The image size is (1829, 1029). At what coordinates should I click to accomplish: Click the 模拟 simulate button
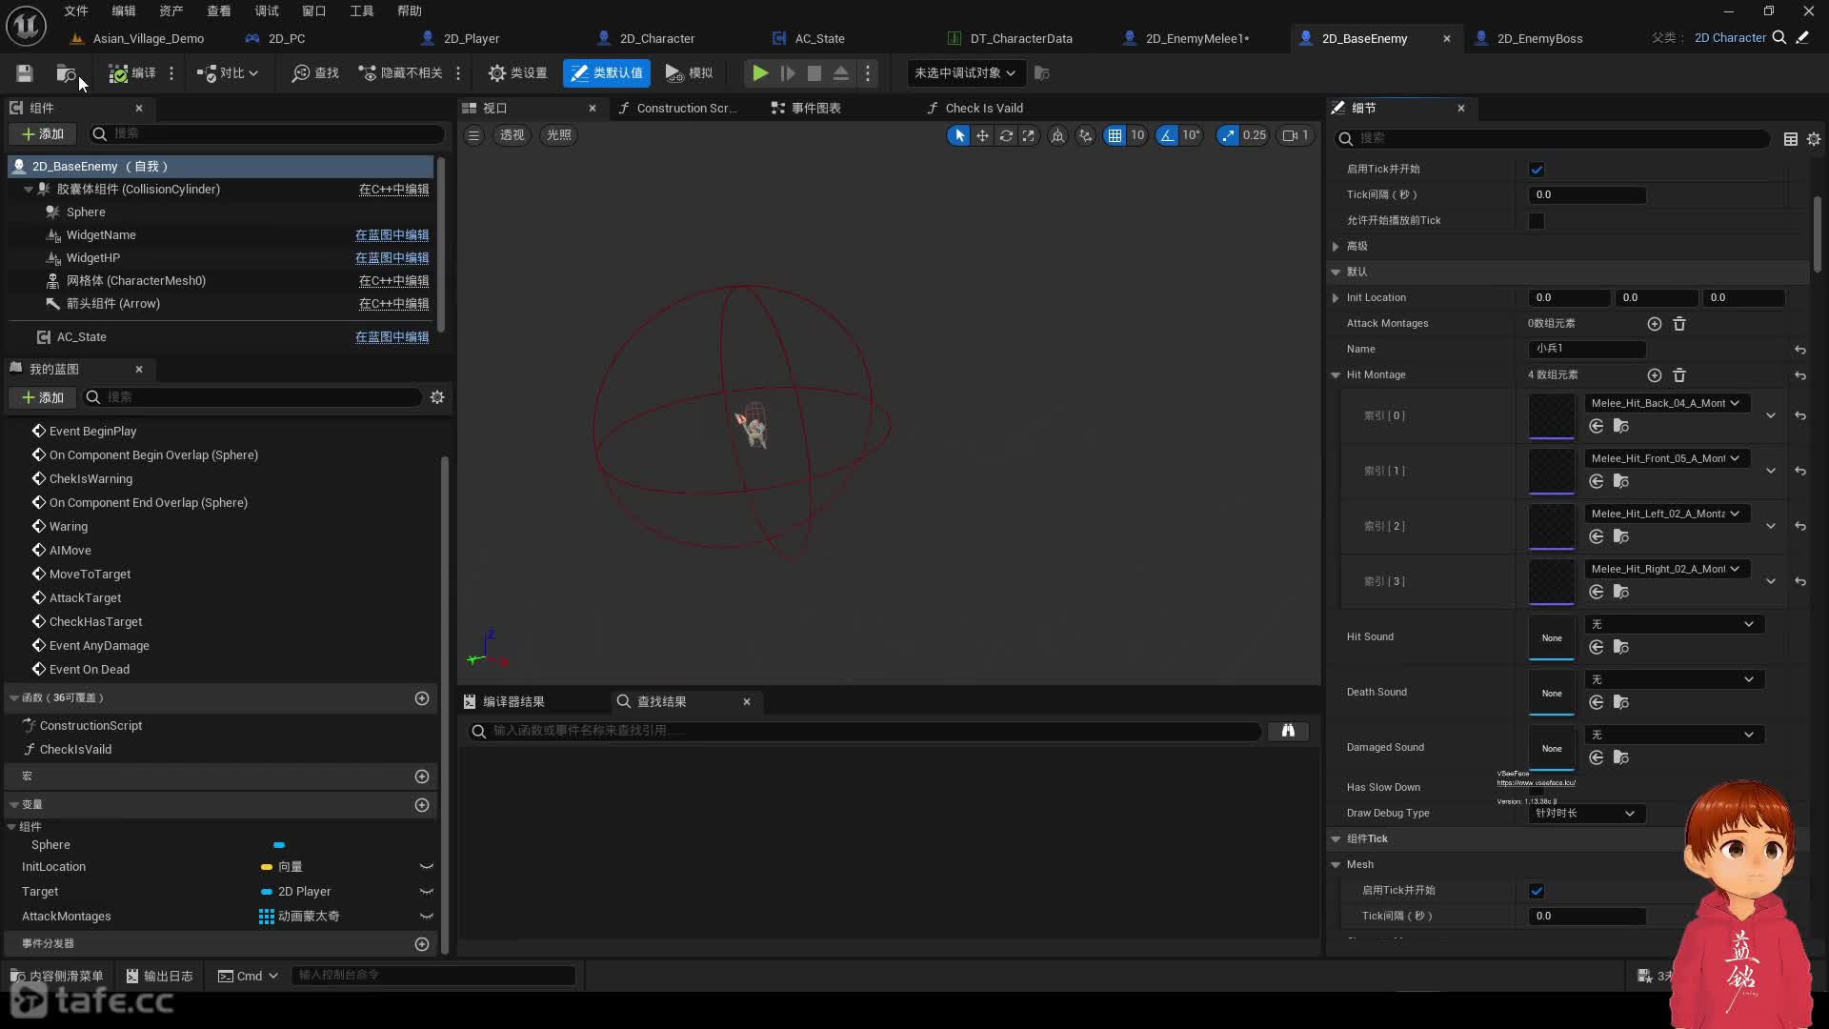pos(689,73)
